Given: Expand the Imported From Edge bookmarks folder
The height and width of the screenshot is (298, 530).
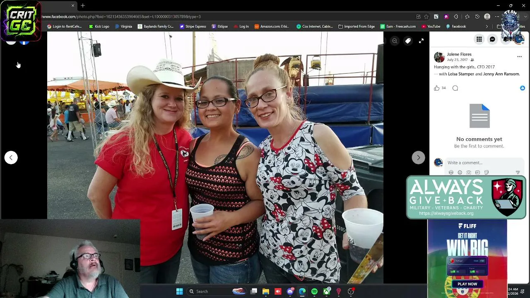Looking at the screenshot, I should click(357, 26).
